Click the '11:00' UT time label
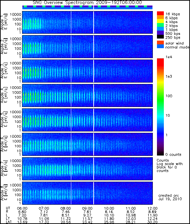Image resolution: width=190 pixels, height=224 pixels. [x=131, y=208]
